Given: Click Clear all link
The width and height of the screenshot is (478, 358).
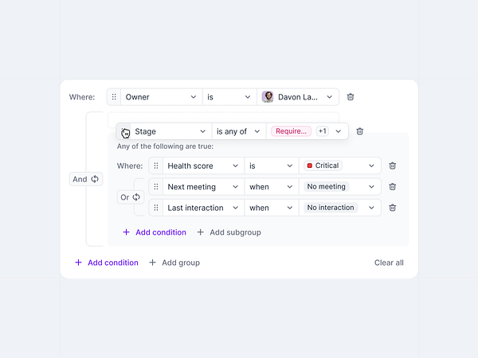Looking at the screenshot, I should point(389,263).
